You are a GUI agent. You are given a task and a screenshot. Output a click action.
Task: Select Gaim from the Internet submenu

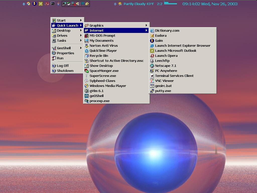[159, 40]
